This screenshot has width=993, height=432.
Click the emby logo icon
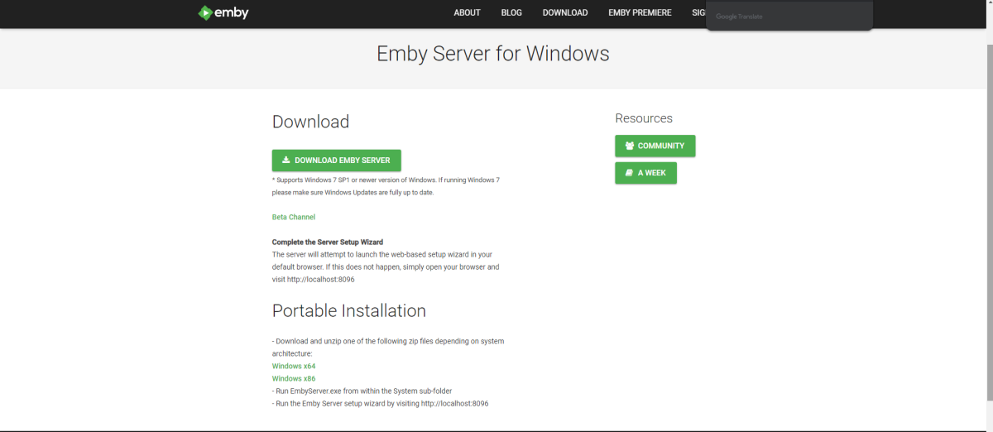click(x=205, y=12)
